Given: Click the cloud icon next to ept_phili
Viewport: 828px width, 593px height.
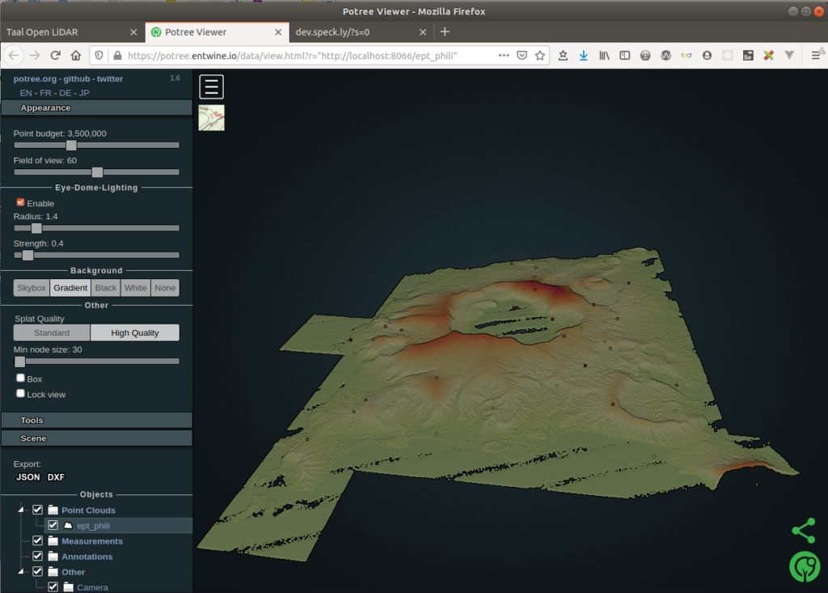Looking at the screenshot, I should coord(68,525).
